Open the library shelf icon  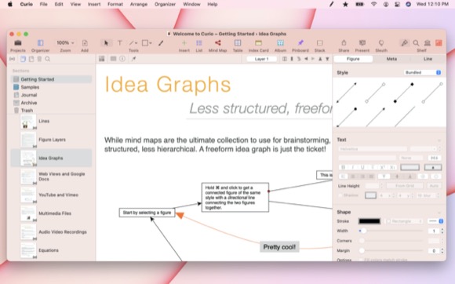427,43
